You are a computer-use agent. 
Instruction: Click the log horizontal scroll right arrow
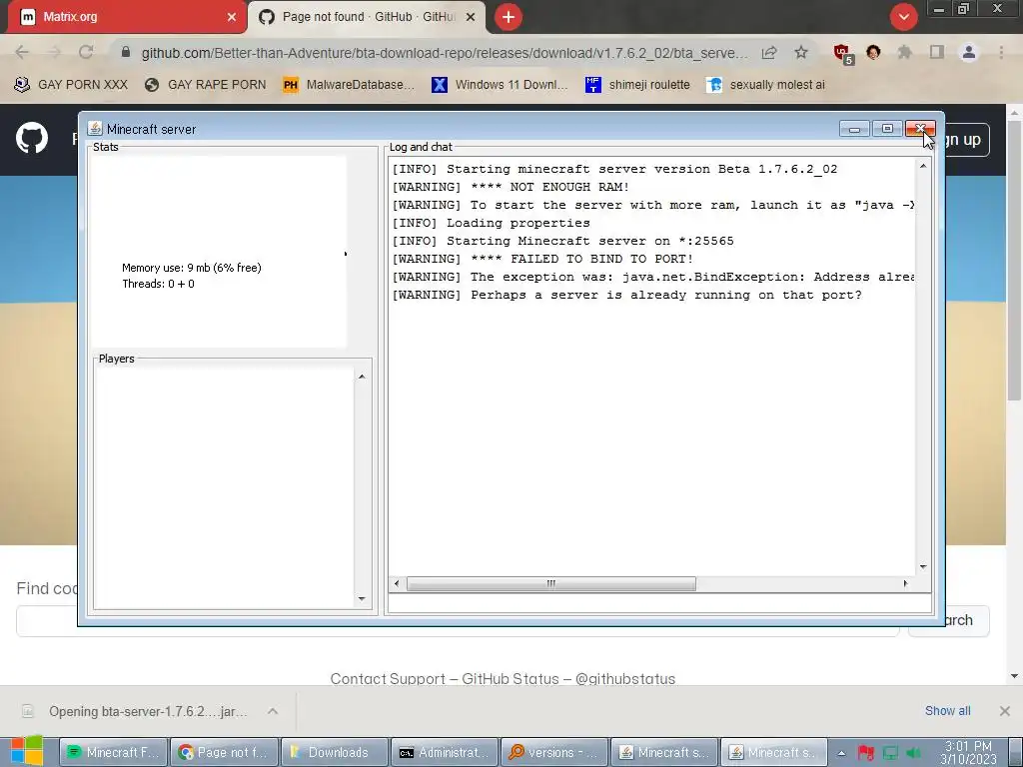[905, 583]
